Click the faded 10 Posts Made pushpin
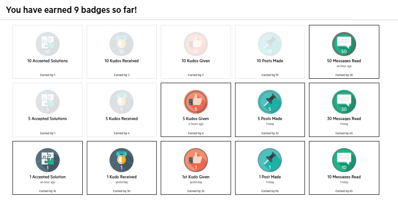The image size is (398, 201). (270, 44)
